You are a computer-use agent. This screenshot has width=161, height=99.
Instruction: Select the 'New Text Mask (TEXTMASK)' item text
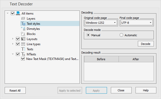52,59
